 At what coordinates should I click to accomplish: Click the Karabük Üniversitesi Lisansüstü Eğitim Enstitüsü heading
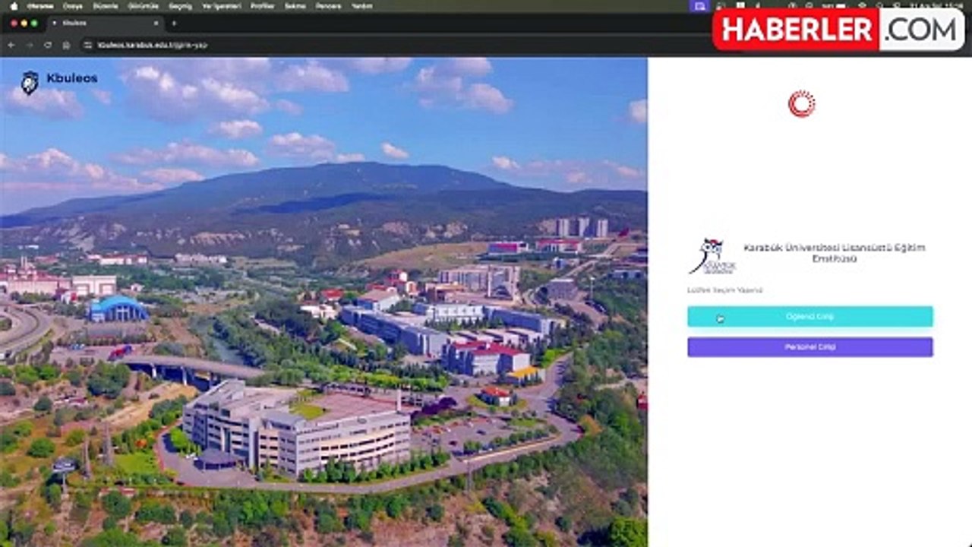[835, 253]
